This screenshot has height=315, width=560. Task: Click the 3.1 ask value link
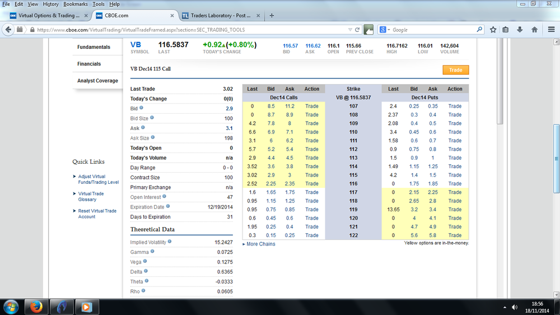pos(229,128)
